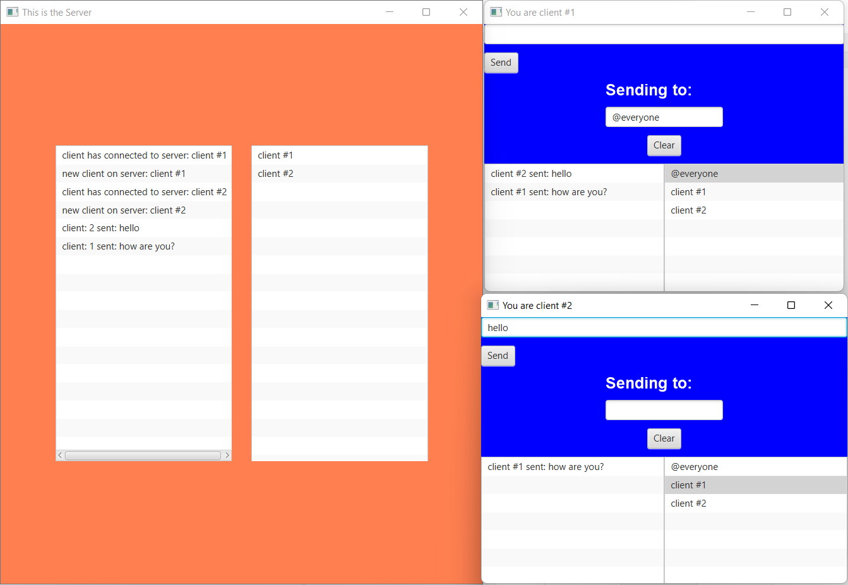Viewport: 848px width, 585px height.
Task: Click the left arrow of the server scrollbar
Action: coord(60,455)
